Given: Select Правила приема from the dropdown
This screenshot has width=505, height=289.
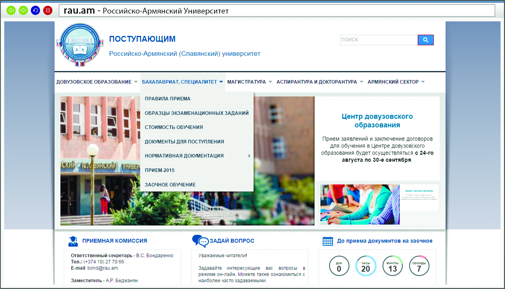Looking at the screenshot, I should pos(197,99).
